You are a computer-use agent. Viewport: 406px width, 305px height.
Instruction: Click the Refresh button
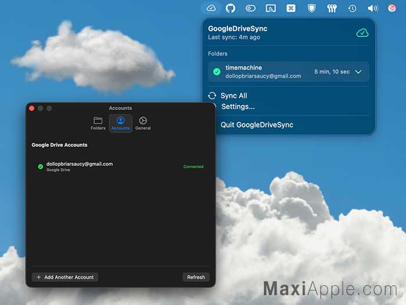[196, 277]
